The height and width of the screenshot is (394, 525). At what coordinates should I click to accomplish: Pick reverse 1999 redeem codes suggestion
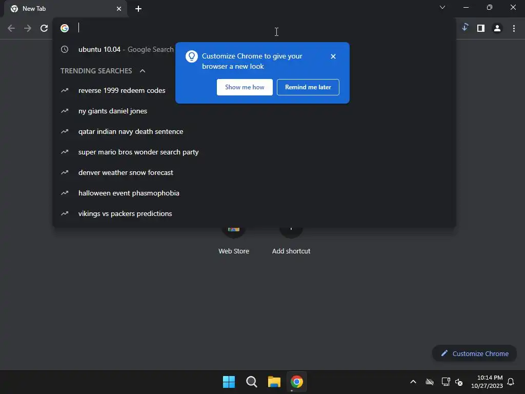point(254,90)
